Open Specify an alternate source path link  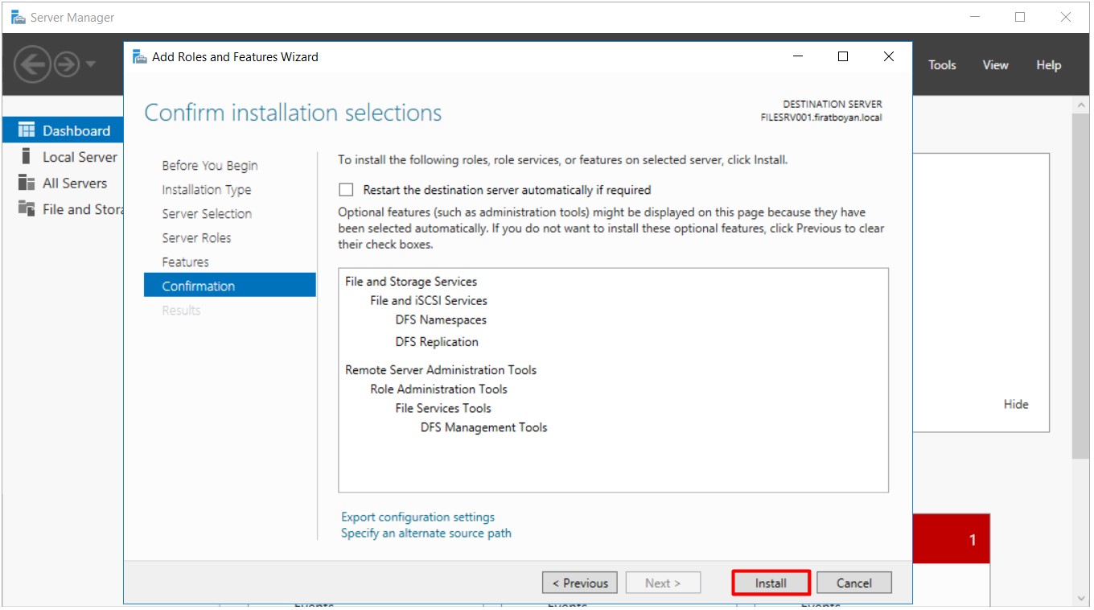point(426,533)
